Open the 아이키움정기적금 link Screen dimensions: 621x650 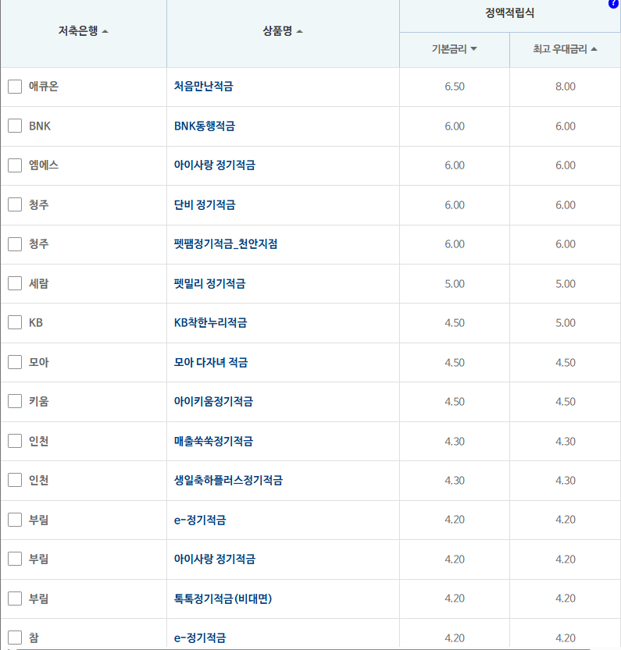[x=213, y=401]
